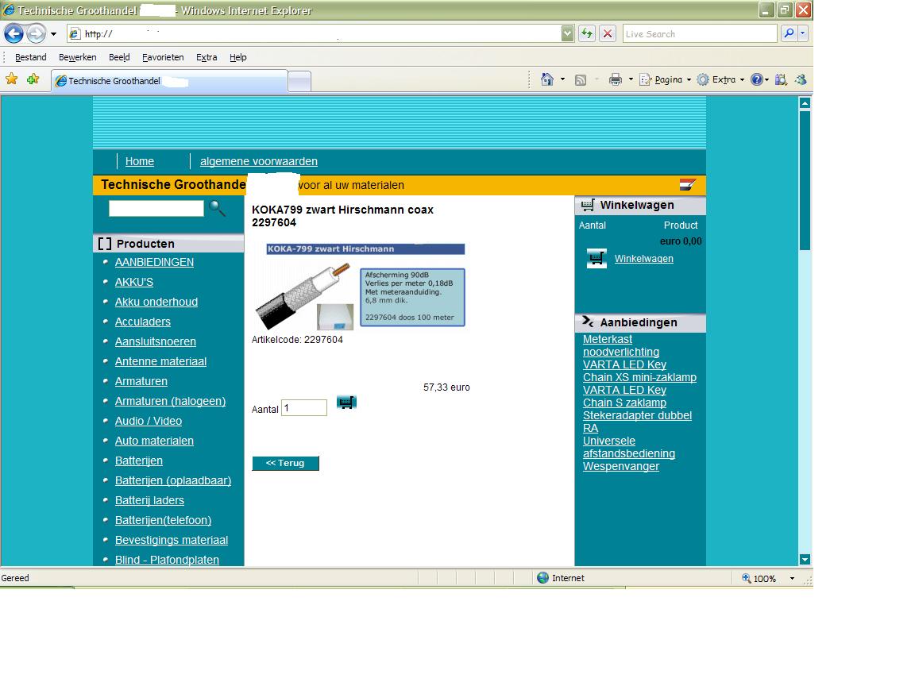
Task: Focus the Live Search input box
Action: [700, 34]
